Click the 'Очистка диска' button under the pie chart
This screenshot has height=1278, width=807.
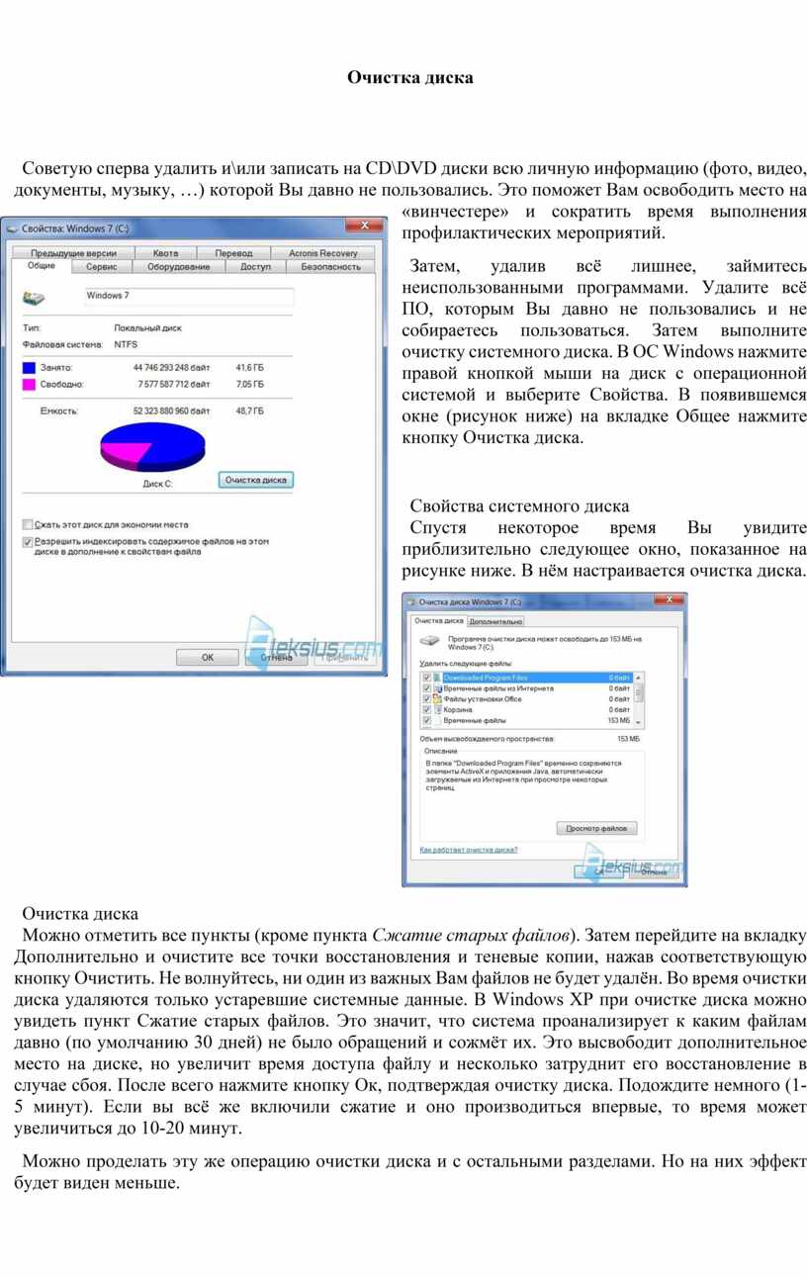point(256,480)
